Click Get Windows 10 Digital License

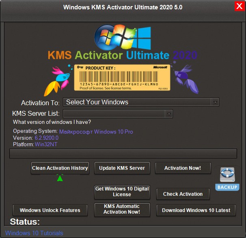[122, 192]
